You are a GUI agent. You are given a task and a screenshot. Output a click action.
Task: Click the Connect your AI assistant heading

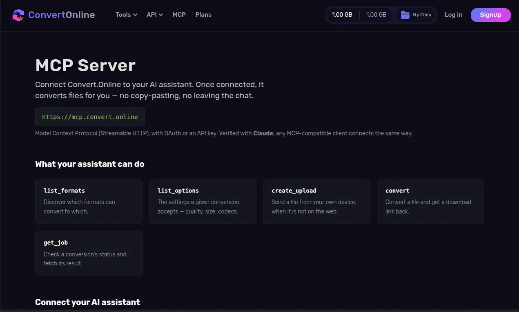pyautogui.click(x=87, y=302)
